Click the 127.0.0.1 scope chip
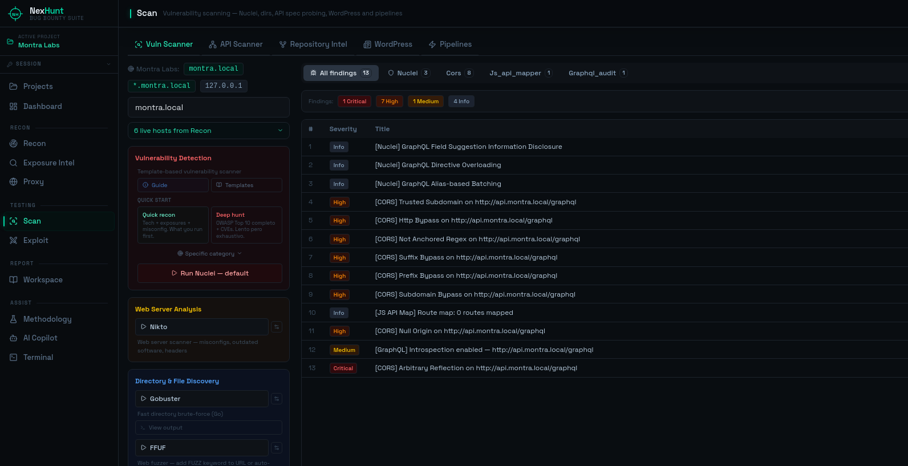Screen dimensions: 908x466 pos(224,86)
